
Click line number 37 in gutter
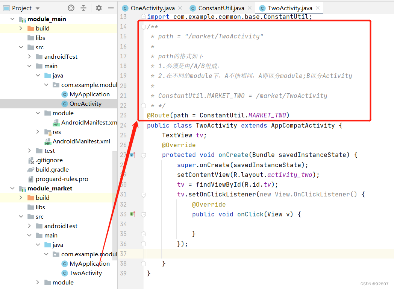coord(123,254)
